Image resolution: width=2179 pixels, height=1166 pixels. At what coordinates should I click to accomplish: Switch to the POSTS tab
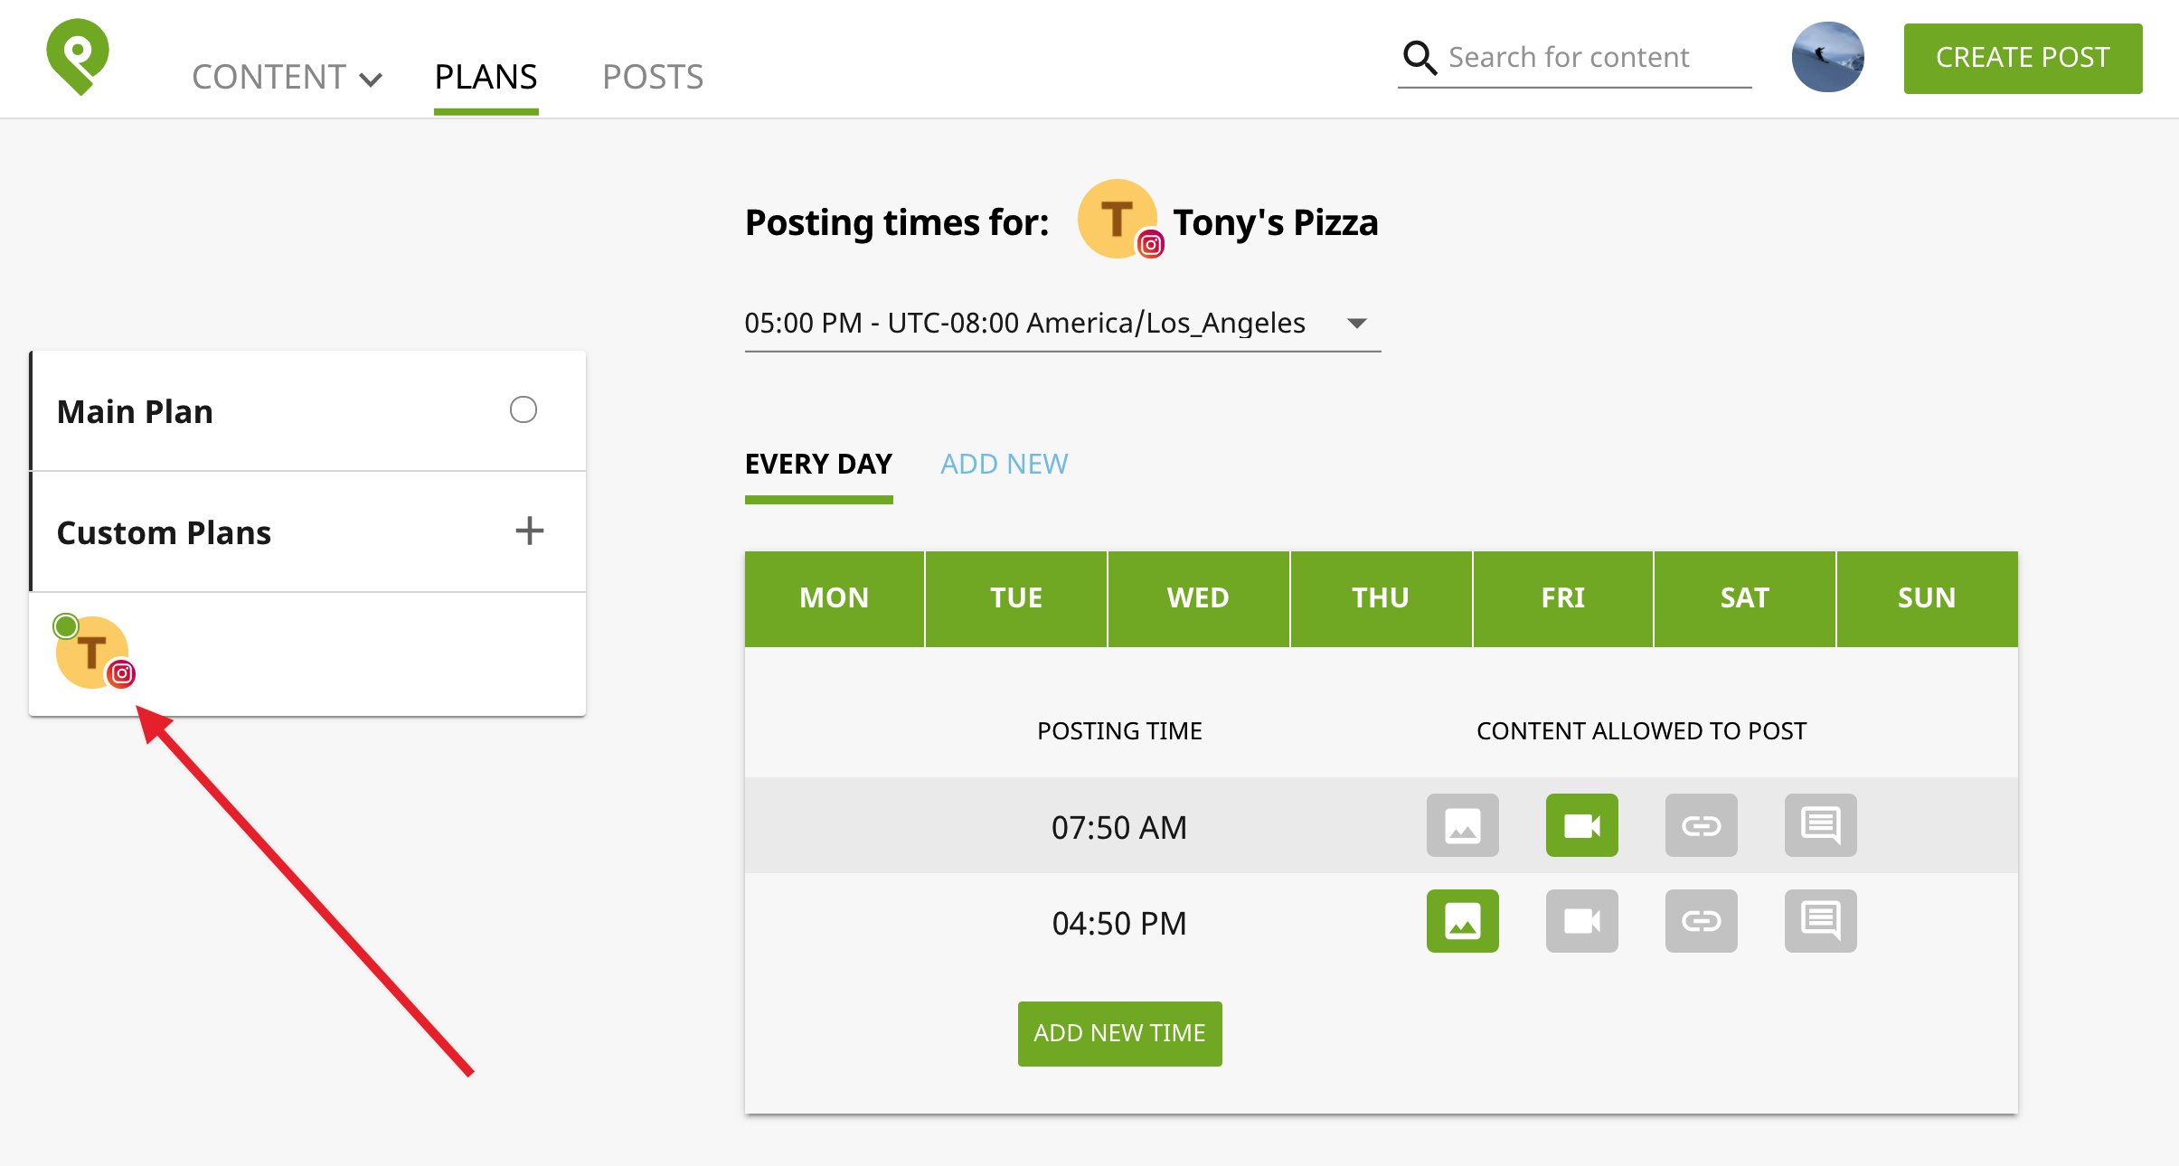(x=653, y=76)
